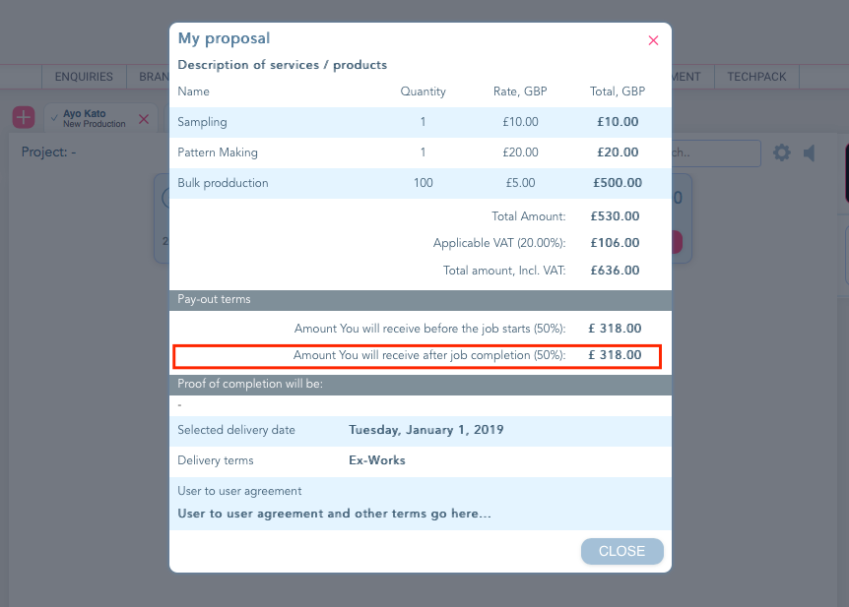The width and height of the screenshot is (849, 607).
Task: Click the Ex-Works delivery terms value
Action: (x=377, y=460)
